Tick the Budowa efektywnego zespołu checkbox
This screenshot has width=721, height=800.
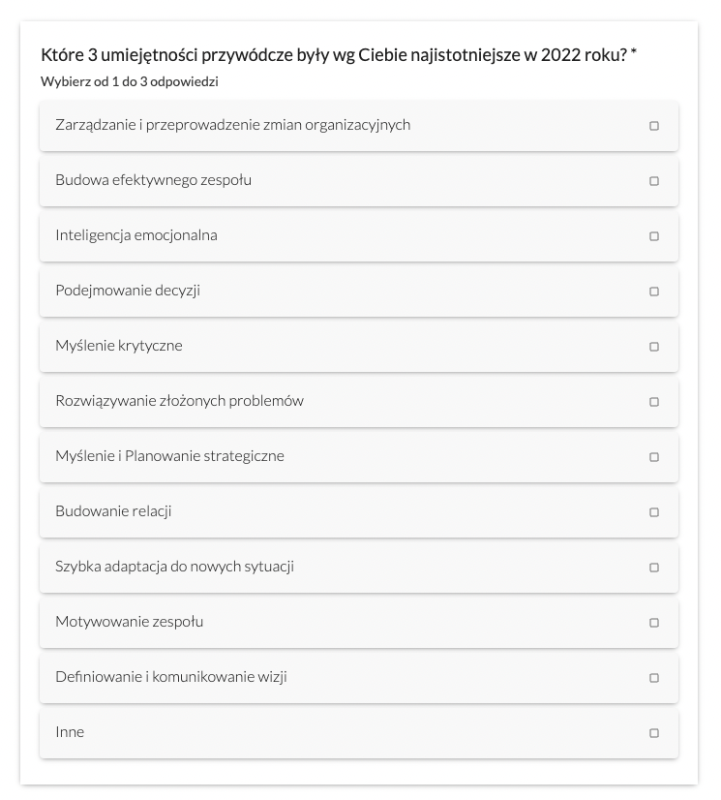[653, 180]
